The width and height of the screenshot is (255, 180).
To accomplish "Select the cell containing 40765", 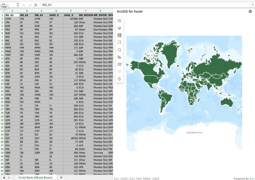I will 71,138.
